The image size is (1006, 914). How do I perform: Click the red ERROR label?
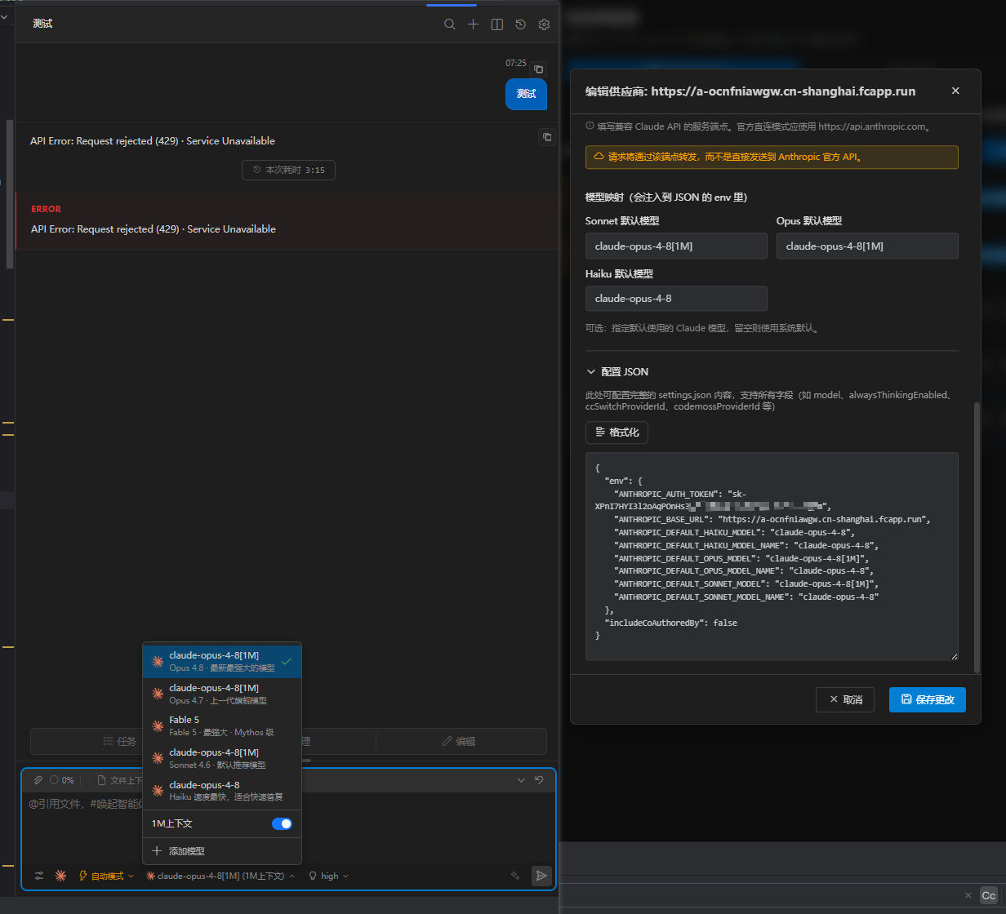point(46,209)
